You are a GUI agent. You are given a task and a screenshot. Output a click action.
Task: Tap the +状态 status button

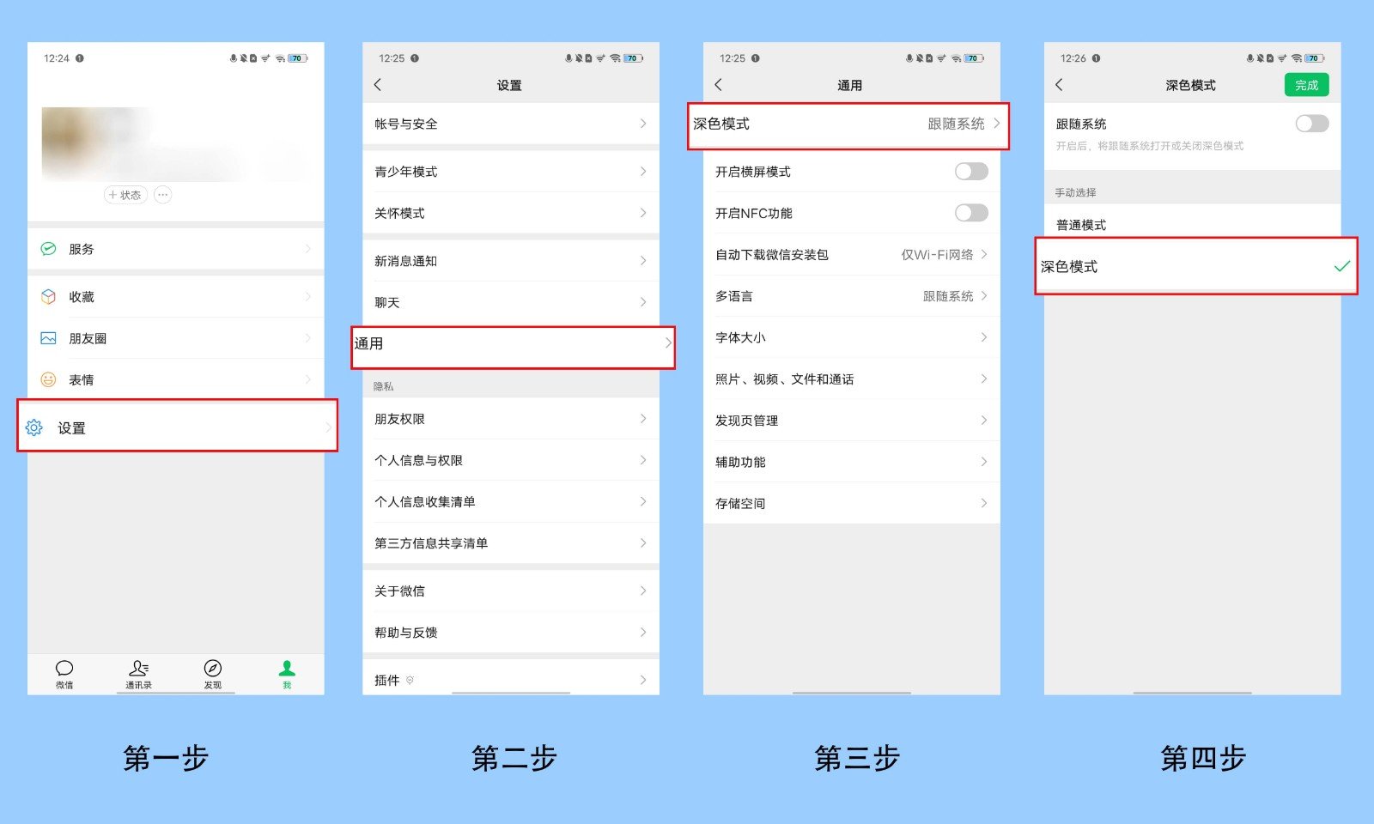pyautogui.click(x=125, y=195)
